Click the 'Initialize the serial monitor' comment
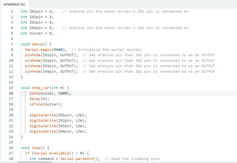 pyautogui.click(x=106, y=50)
